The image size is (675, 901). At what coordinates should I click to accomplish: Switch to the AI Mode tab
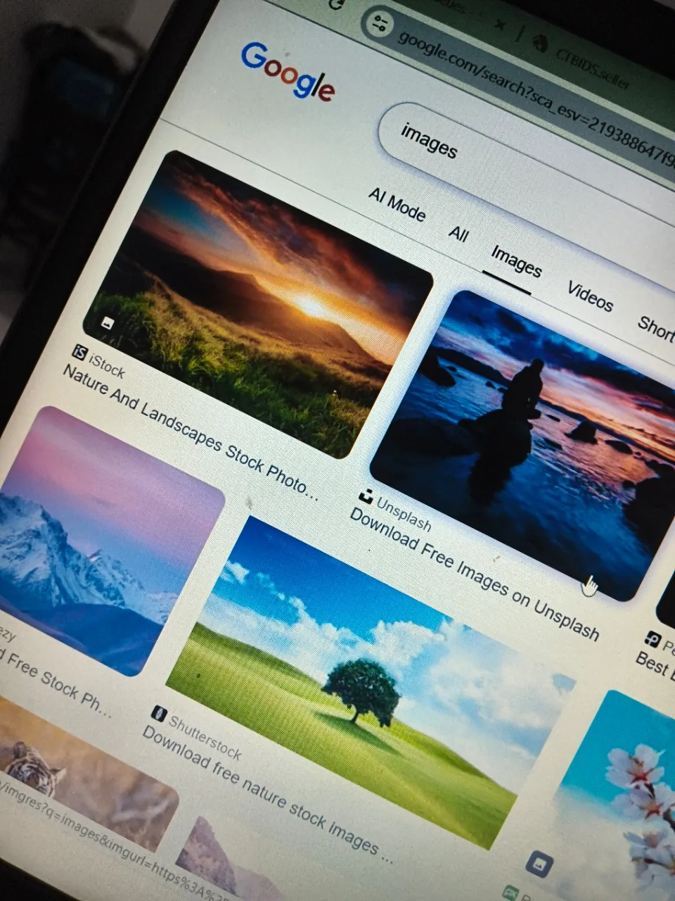tap(397, 205)
